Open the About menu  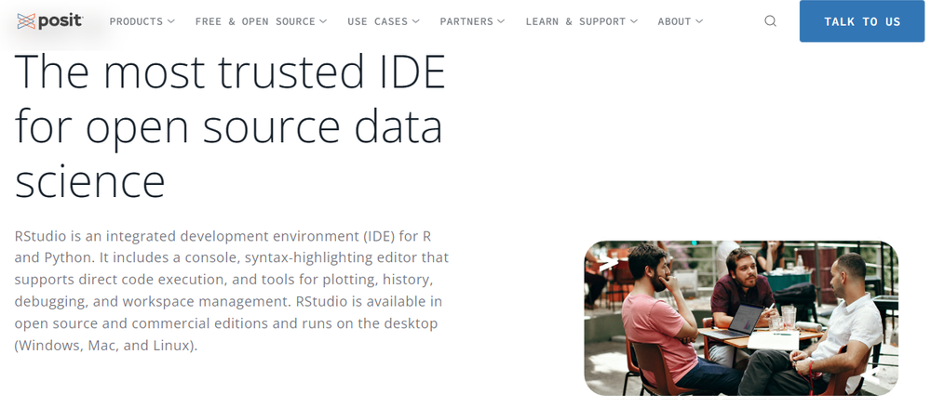(x=681, y=21)
